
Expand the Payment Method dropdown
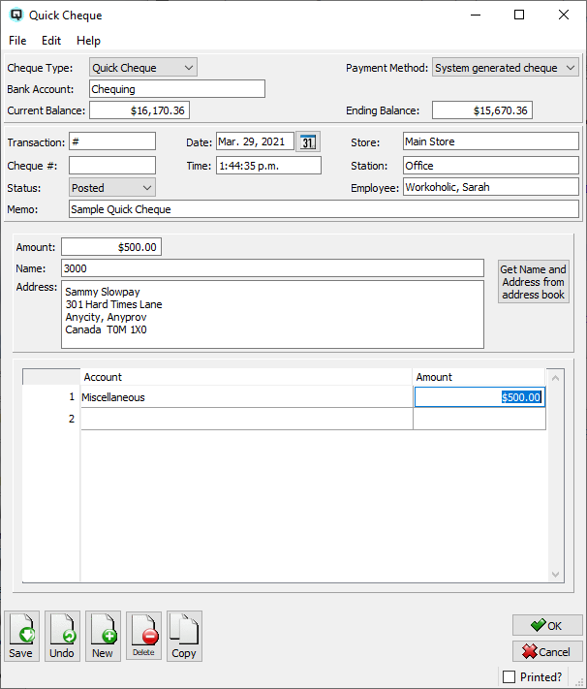506,68
